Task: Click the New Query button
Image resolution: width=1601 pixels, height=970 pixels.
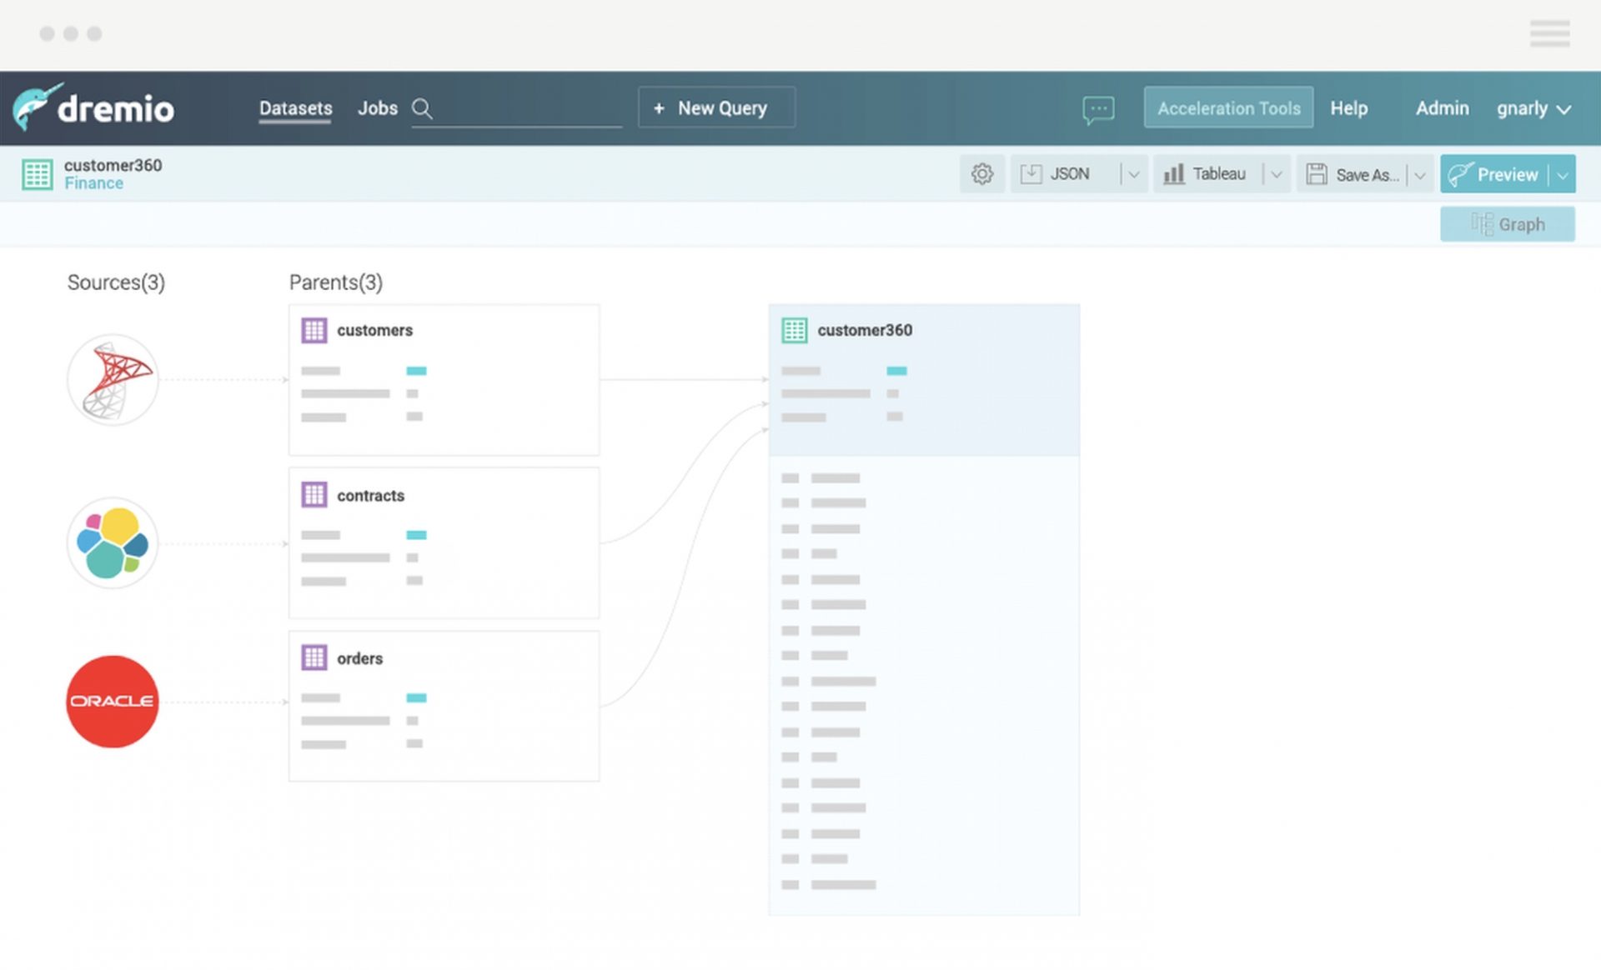Action: (716, 107)
